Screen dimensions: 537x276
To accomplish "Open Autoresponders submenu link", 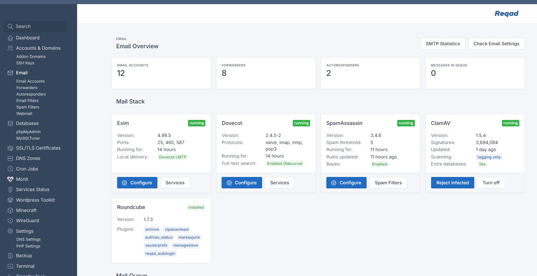I will click(x=31, y=94).
